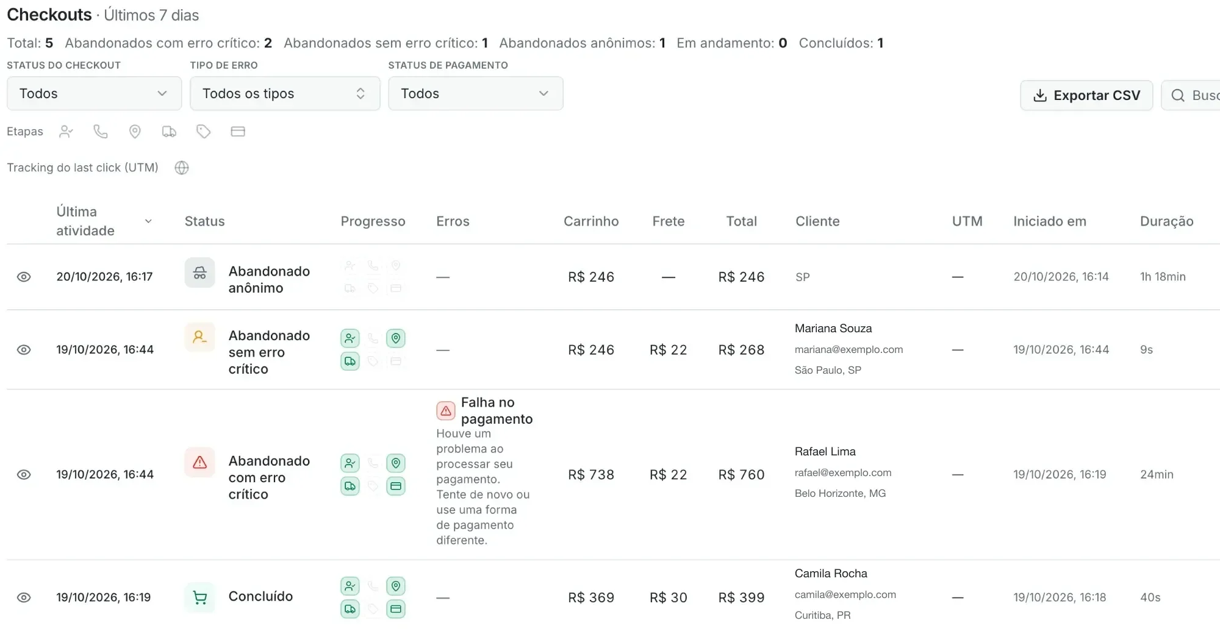Click the Iniciado em column header
The height and width of the screenshot is (634, 1220).
[x=1050, y=221]
